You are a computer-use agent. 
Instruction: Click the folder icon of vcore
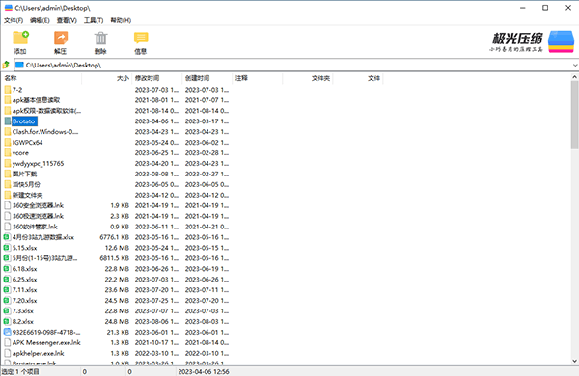click(8, 152)
